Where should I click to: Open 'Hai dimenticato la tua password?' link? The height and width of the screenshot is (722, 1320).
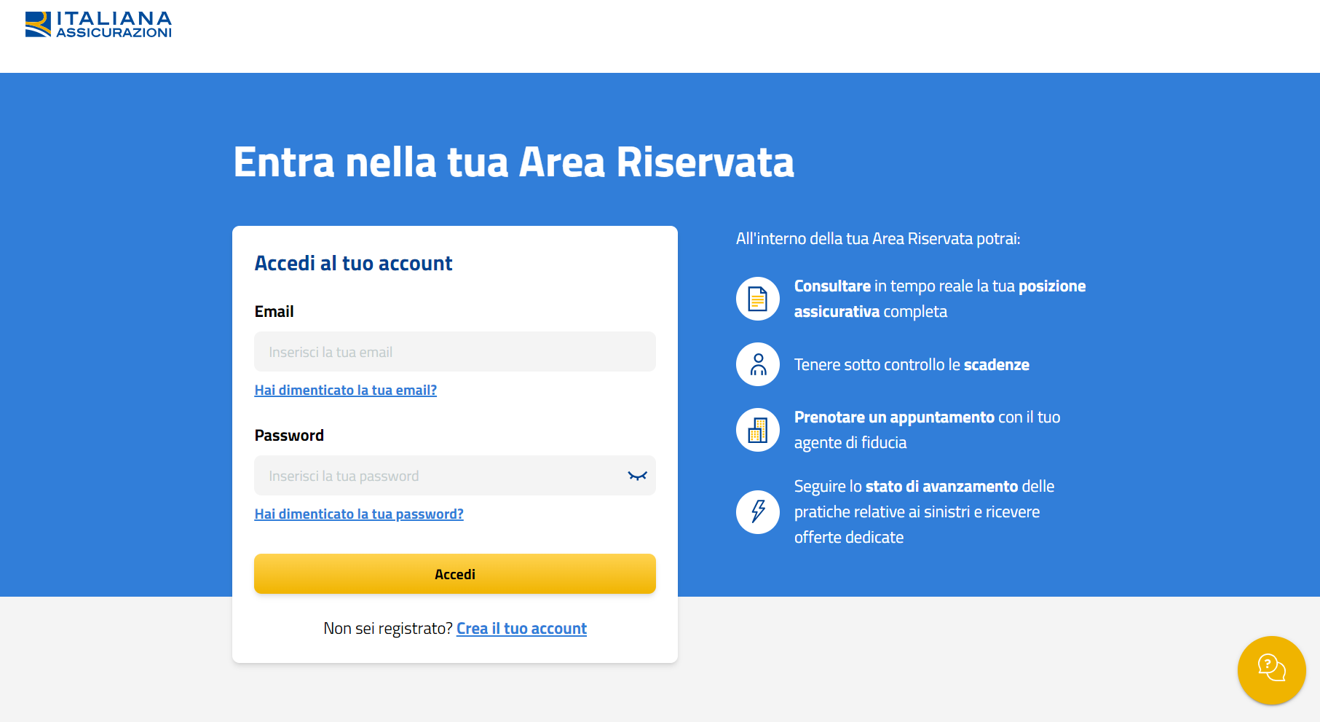(x=359, y=514)
